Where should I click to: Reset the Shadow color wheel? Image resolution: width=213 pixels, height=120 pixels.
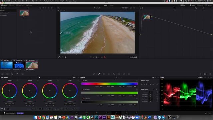point(18,80)
